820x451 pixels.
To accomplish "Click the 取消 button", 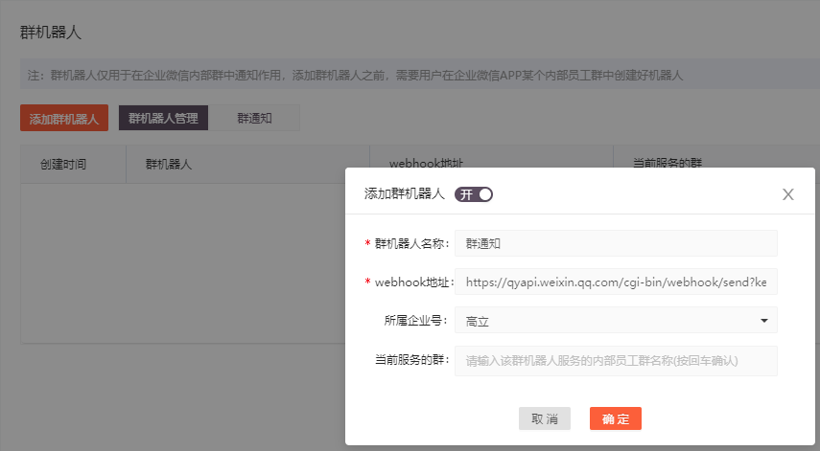I will click(x=545, y=418).
